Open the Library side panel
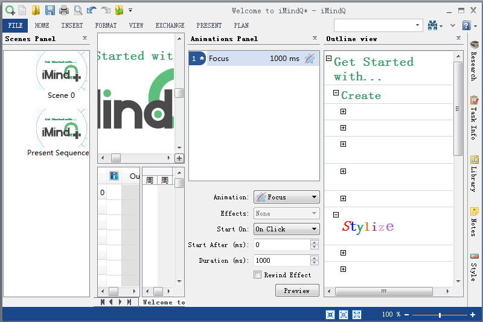Viewport: 483px width, 322px height. coord(475,174)
